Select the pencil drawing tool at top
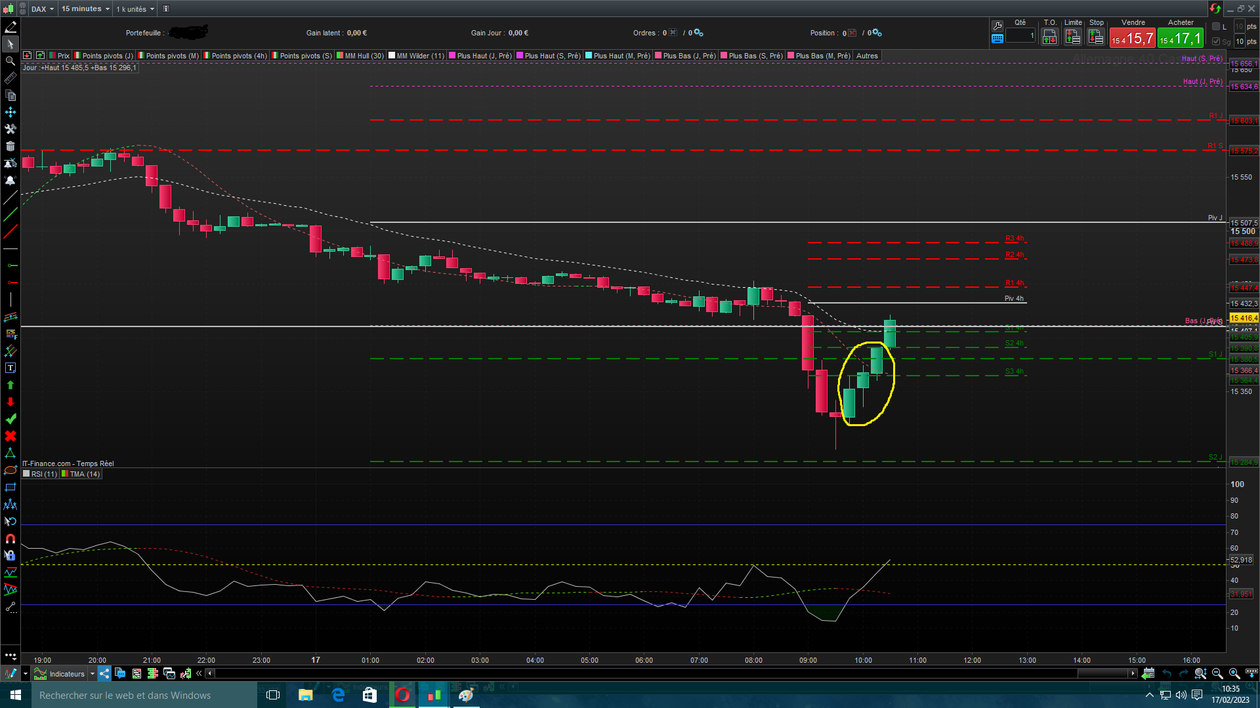 coord(10,27)
